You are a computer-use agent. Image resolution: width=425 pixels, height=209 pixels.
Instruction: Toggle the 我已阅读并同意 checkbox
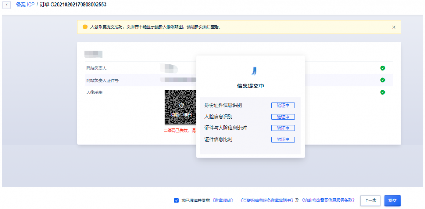tap(176, 200)
